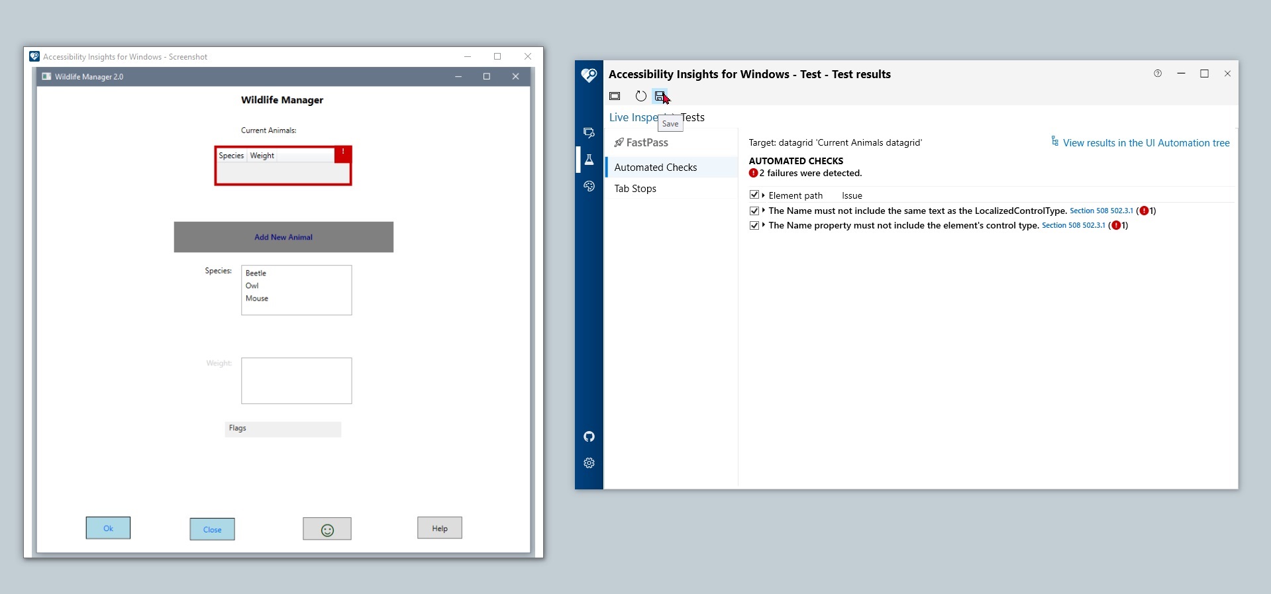Screen dimensions: 1271x594
Task: Uncheck the LocalizedControlType rule checkbox
Action: [754, 211]
